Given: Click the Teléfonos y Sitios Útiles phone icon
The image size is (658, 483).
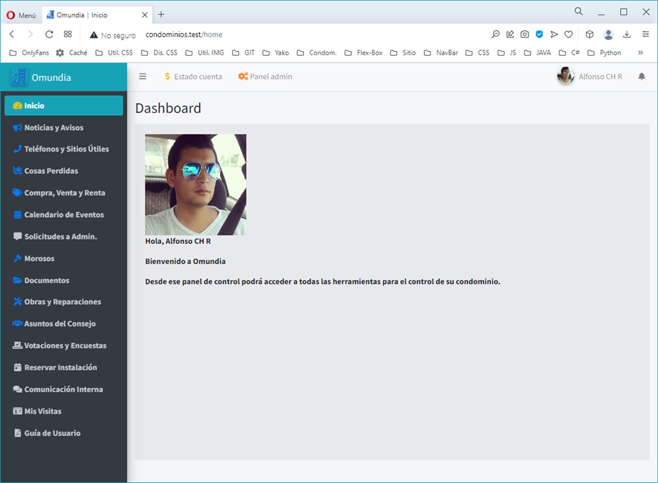Looking at the screenshot, I should pyautogui.click(x=17, y=149).
